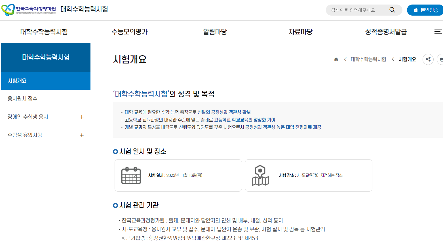Click the home icon in breadcrumb

coord(336,59)
